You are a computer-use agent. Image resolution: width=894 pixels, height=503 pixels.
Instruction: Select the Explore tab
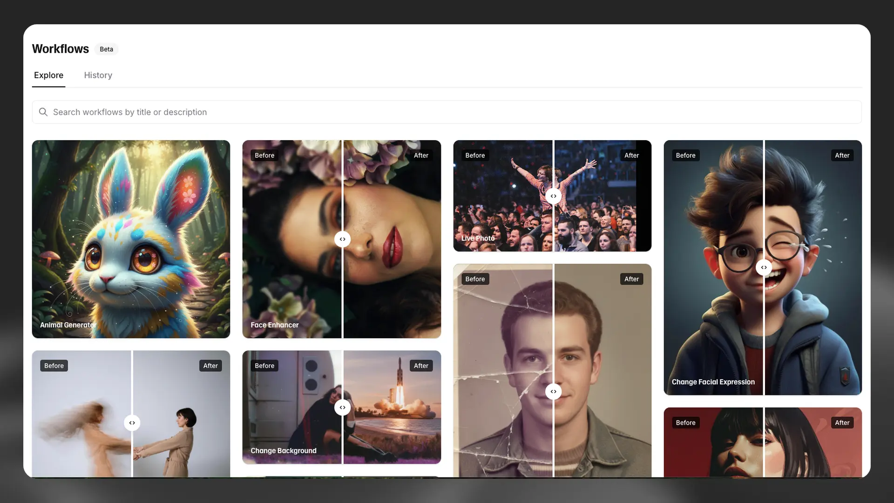pyautogui.click(x=48, y=75)
